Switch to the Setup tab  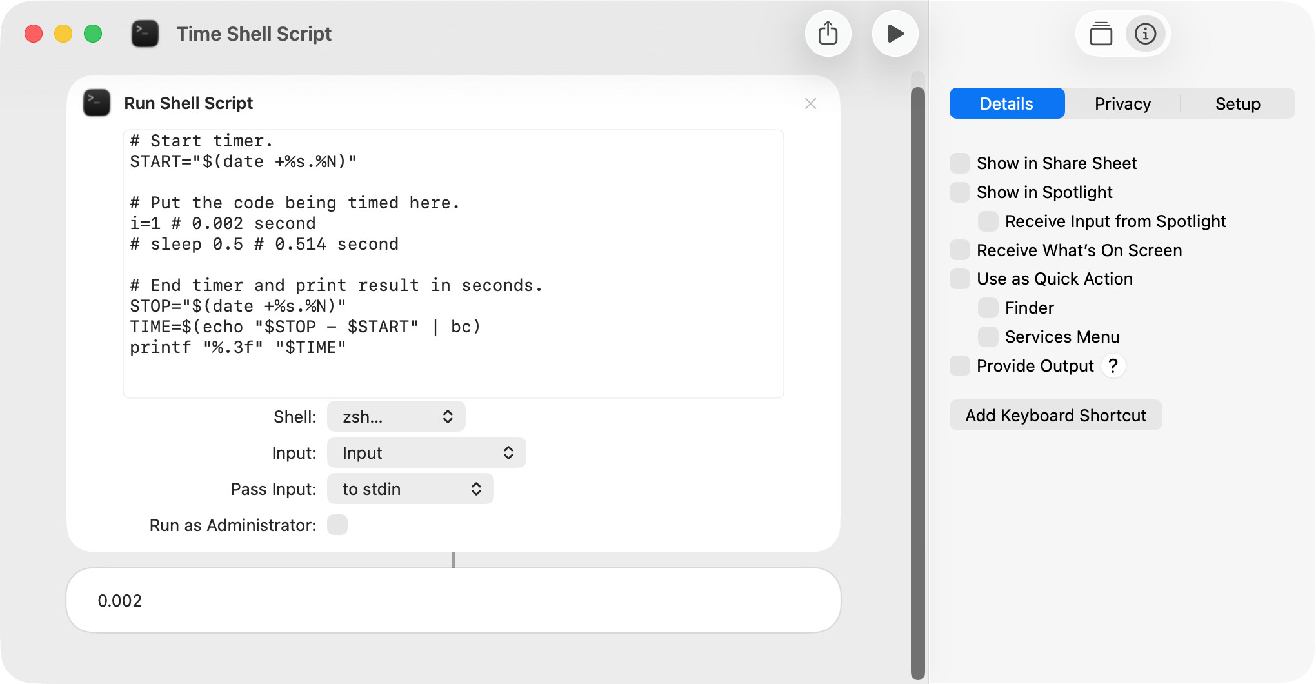click(x=1237, y=104)
